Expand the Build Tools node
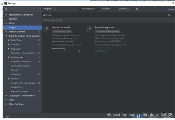The image size is (175, 120). tap(9, 40)
